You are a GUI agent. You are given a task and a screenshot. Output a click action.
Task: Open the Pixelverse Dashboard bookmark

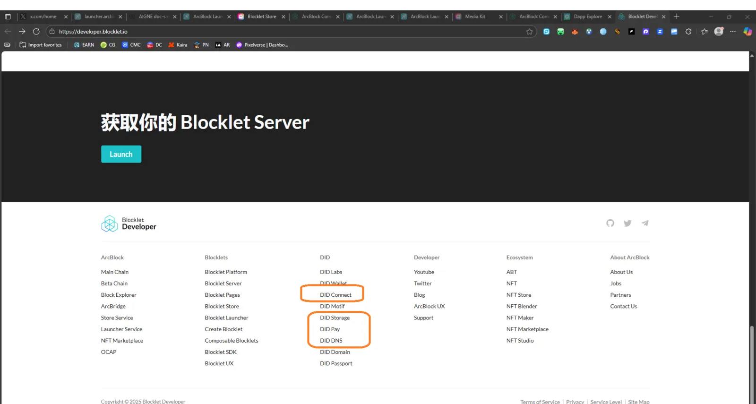pyautogui.click(x=262, y=45)
